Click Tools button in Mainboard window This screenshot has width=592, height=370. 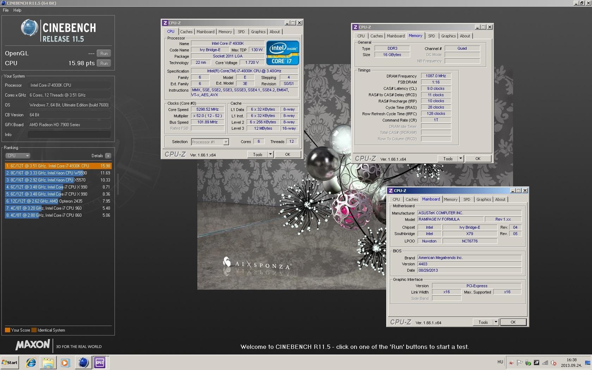pyautogui.click(x=483, y=322)
